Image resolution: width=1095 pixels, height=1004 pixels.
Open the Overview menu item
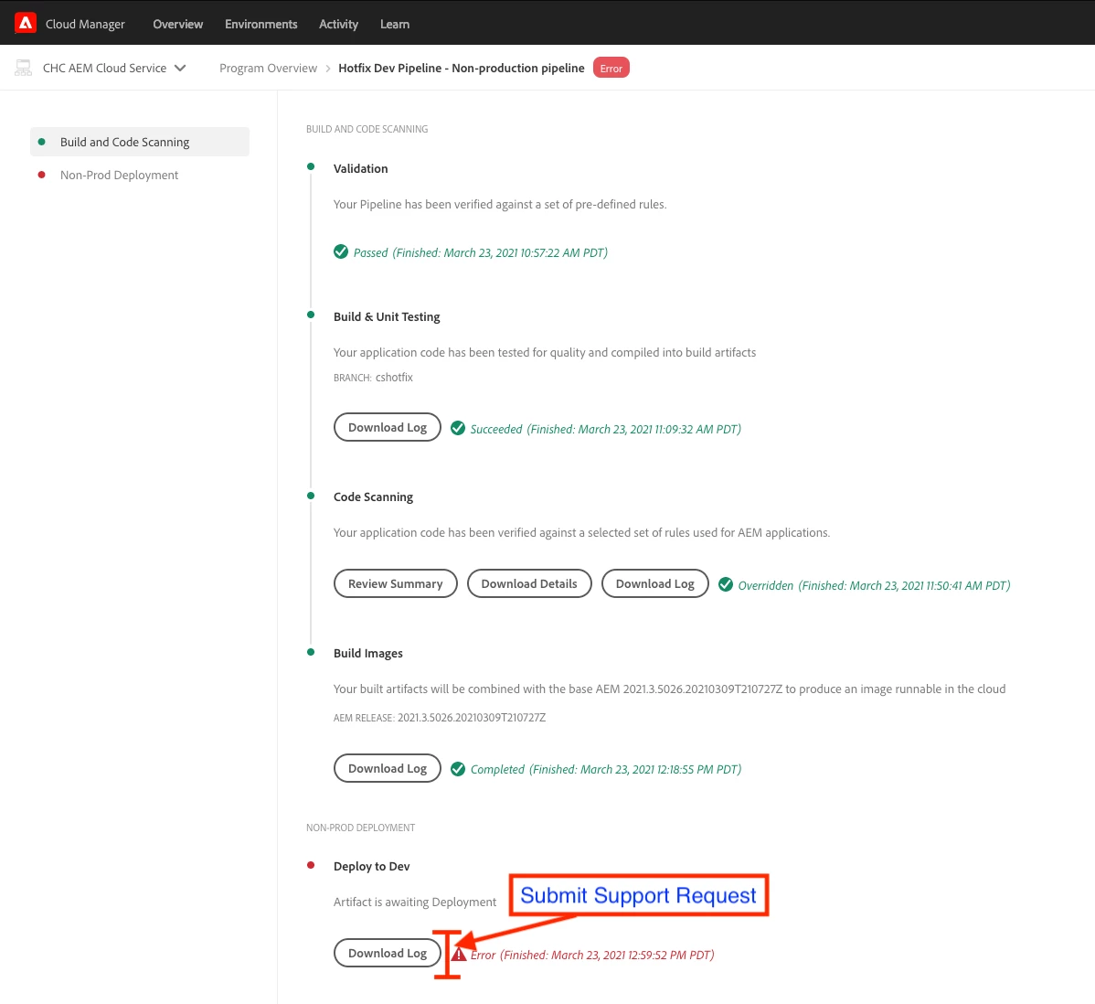[x=177, y=24]
